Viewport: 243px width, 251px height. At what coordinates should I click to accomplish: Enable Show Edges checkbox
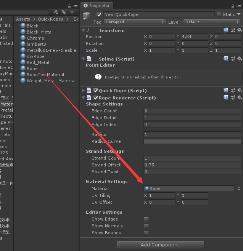click(x=146, y=219)
